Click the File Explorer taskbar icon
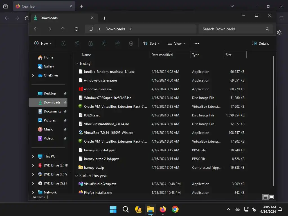This screenshot has width=288, height=216. 150,209
